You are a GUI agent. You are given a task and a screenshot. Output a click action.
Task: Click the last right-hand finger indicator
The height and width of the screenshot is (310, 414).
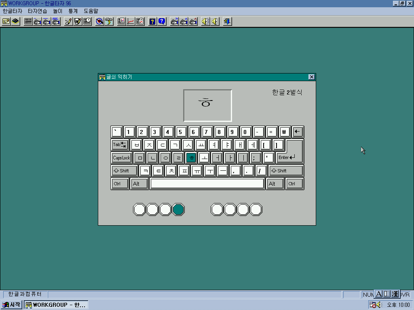(256, 209)
